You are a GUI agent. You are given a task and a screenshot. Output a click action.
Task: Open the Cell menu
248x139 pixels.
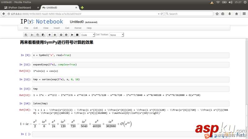[67, 28]
